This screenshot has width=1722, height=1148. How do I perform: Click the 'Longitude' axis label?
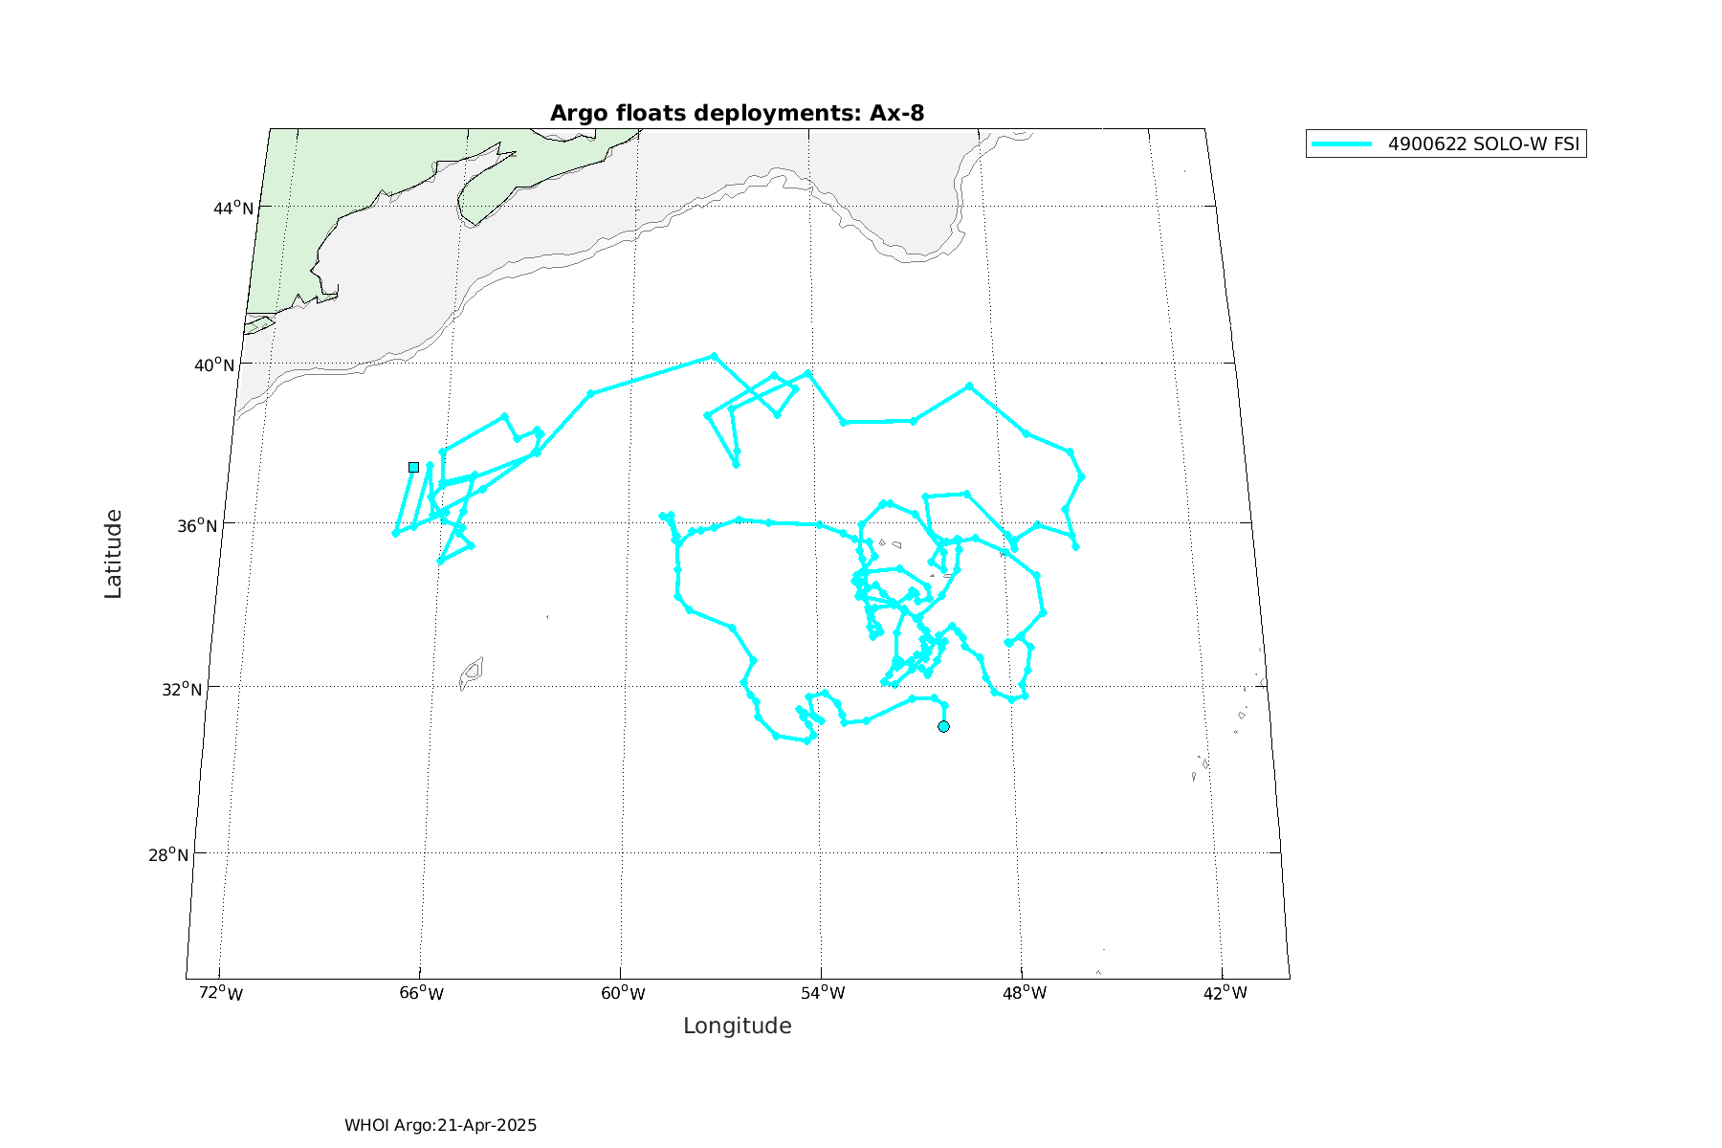point(738,1027)
